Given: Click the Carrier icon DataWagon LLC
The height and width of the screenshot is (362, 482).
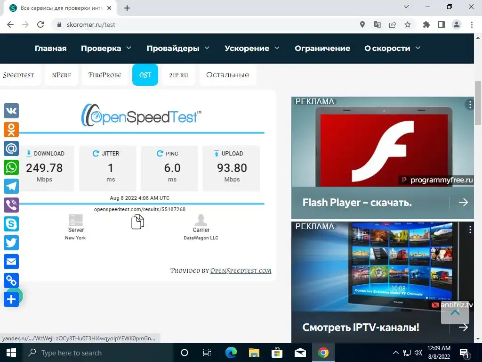Looking at the screenshot, I should 201,220.
